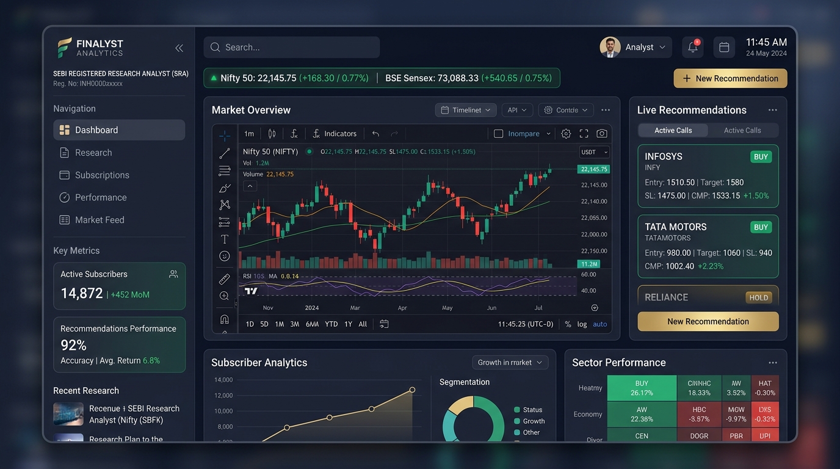Click the BUY 26.17% sector tile
This screenshot has height=469, width=840.
pyautogui.click(x=642, y=388)
